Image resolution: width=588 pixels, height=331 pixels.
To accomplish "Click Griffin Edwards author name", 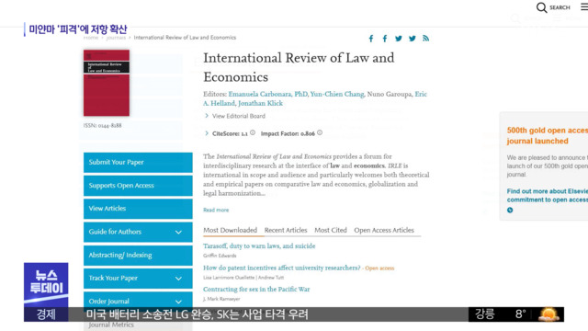I will point(220,256).
